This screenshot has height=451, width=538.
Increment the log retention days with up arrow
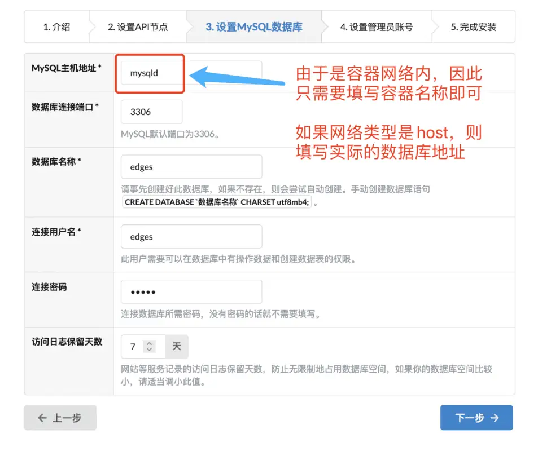(x=150, y=343)
